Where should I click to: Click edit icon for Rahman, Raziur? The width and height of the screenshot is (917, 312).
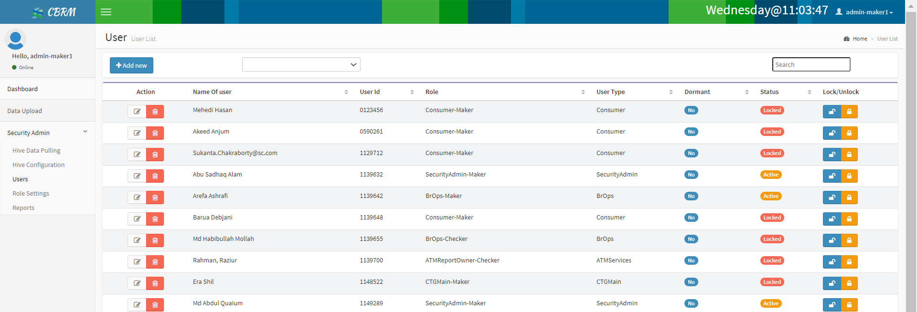(137, 262)
